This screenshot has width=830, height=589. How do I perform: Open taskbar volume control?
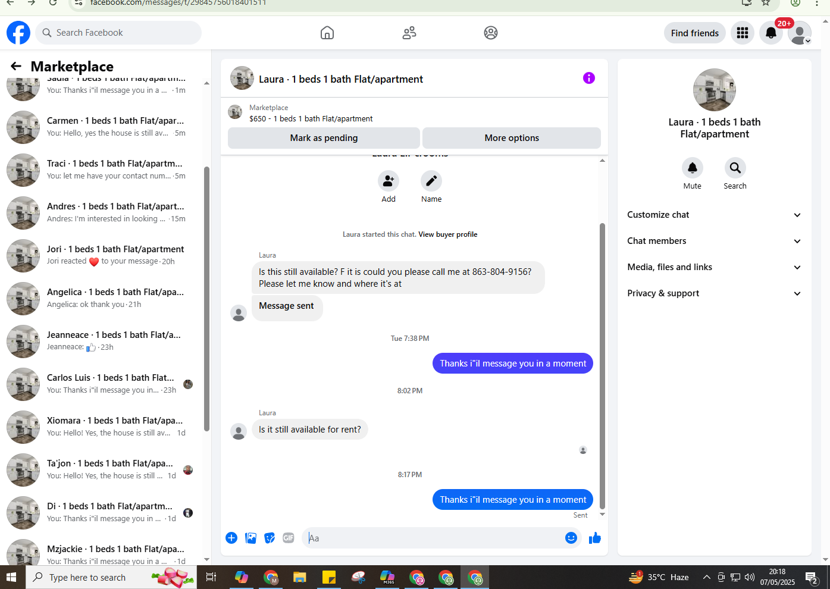(750, 577)
